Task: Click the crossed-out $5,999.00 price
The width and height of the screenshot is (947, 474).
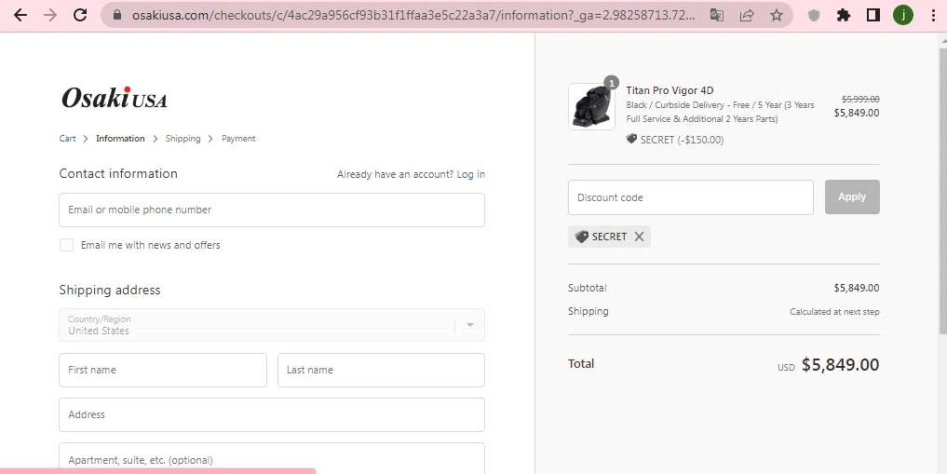Action: point(860,99)
